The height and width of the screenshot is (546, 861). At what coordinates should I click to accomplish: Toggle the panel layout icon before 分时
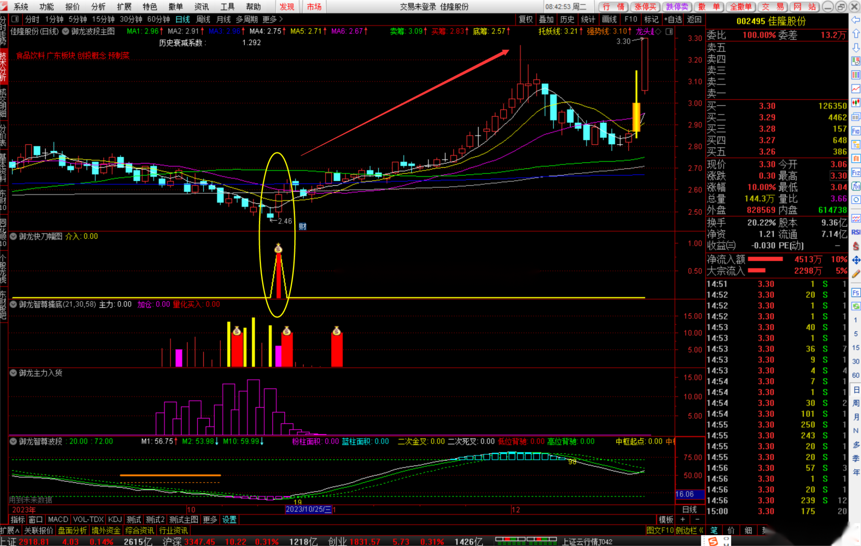point(15,19)
